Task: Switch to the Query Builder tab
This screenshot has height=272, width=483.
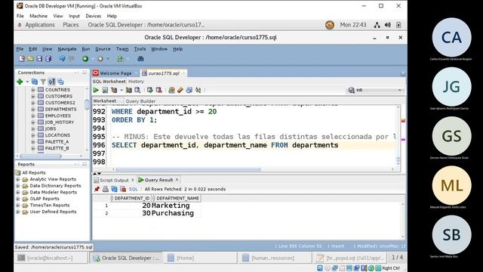Action: (140, 101)
